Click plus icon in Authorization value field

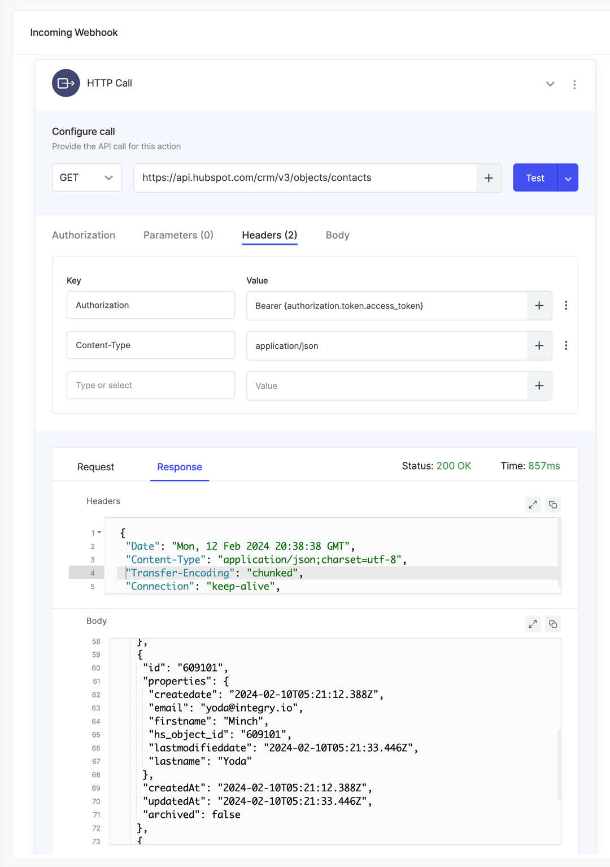coord(539,306)
